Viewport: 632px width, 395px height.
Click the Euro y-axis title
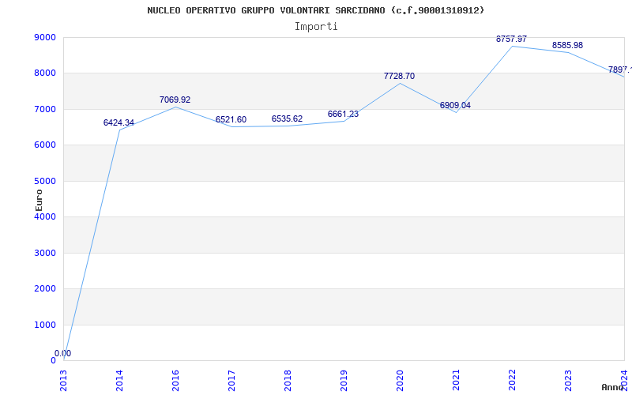(x=39, y=199)
